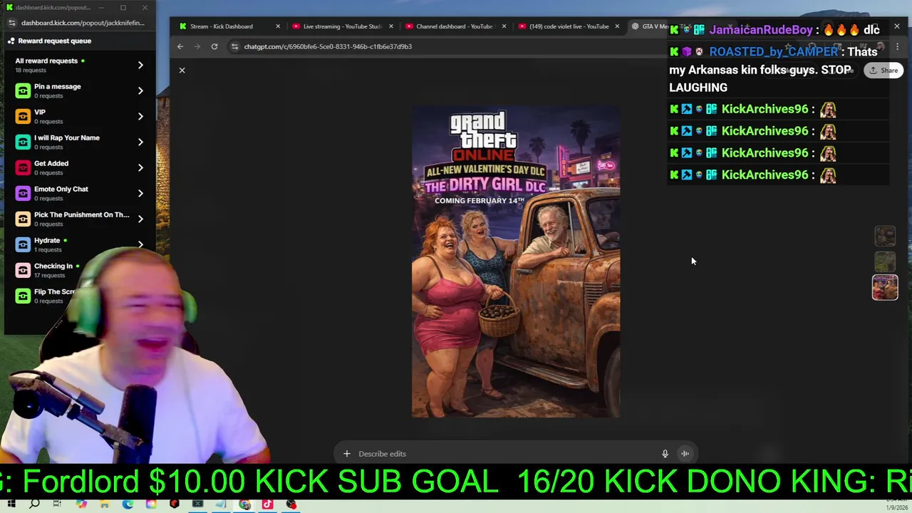The height and width of the screenshot is (513, 912).
Task: Click the Pick The Punishment reward icon
Action: pyautogui.click(x=23, y=219)
